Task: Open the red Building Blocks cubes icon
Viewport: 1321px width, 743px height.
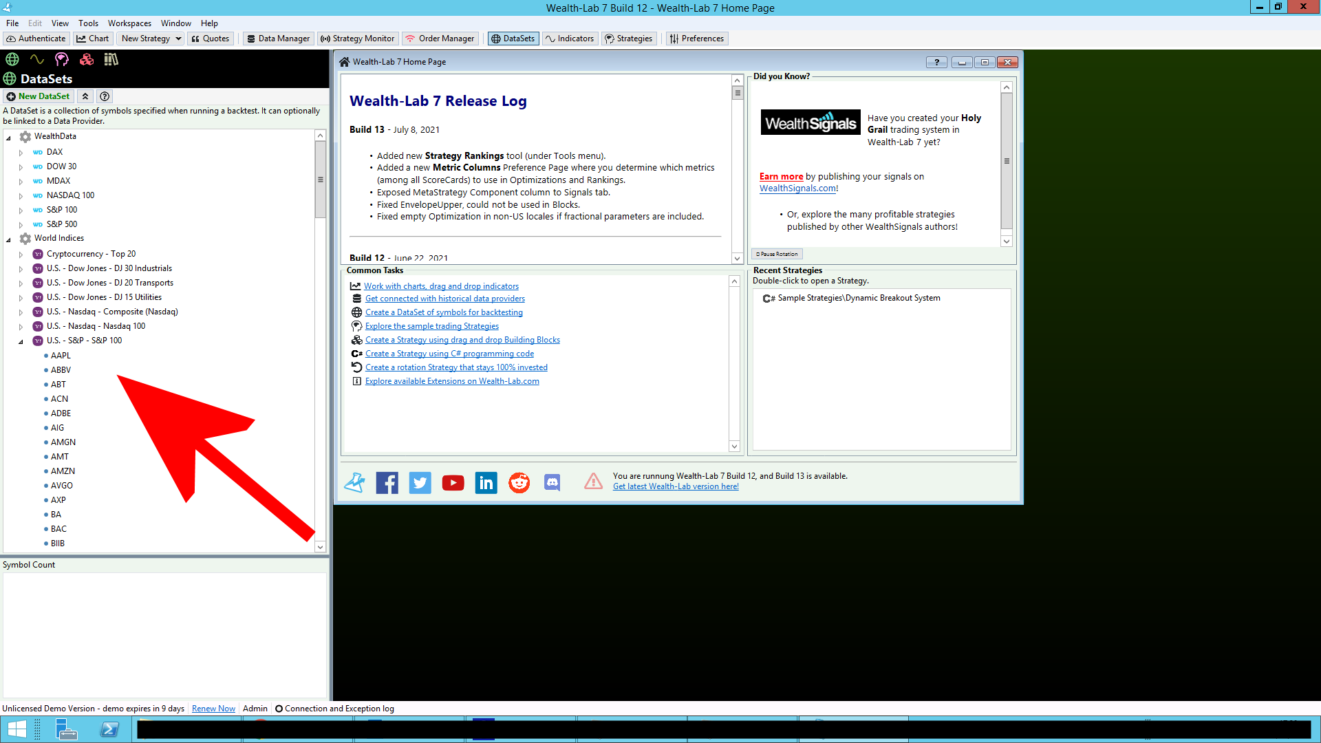Action: click(87, 60)
